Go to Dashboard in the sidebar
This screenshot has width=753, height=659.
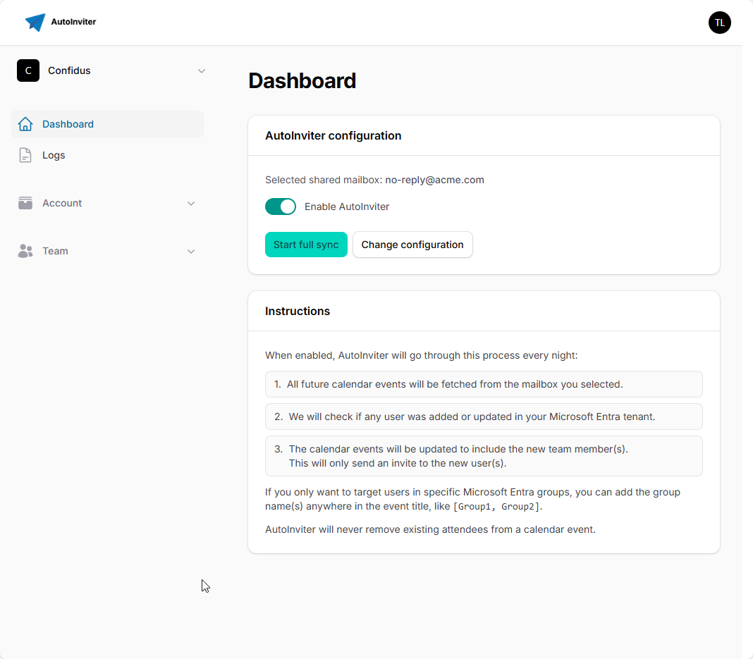pos(68,124)
